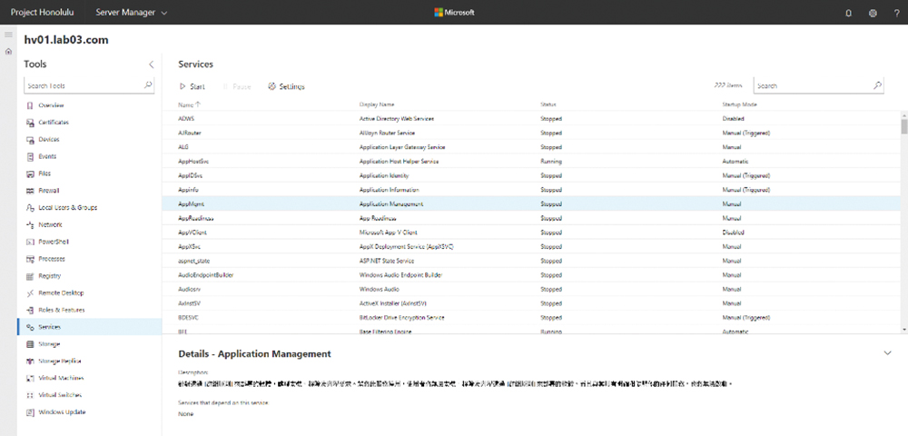
Task: Click the Remote Desktop tool icon
Action: [x=30, y=293]
